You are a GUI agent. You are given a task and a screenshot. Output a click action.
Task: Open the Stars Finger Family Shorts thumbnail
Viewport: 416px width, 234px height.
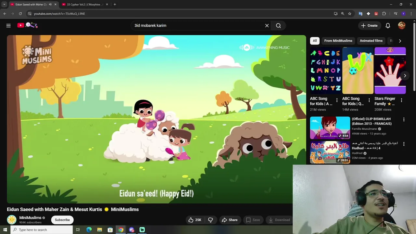pyautogui.click(x=390, y=71)
